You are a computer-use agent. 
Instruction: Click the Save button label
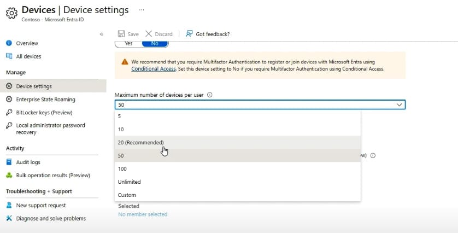[133, 34]
